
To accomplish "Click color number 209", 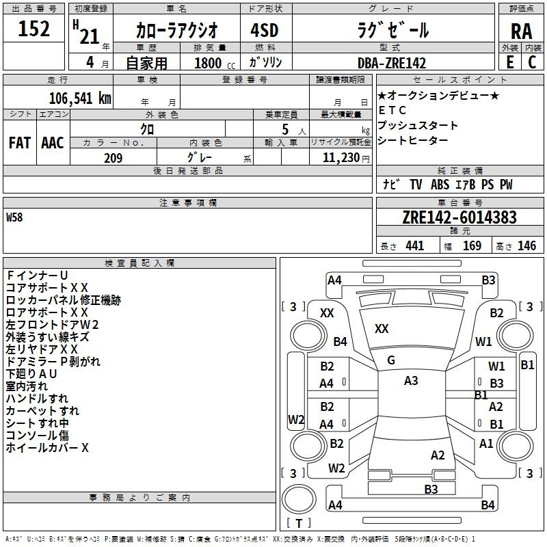I will (113, 158).
